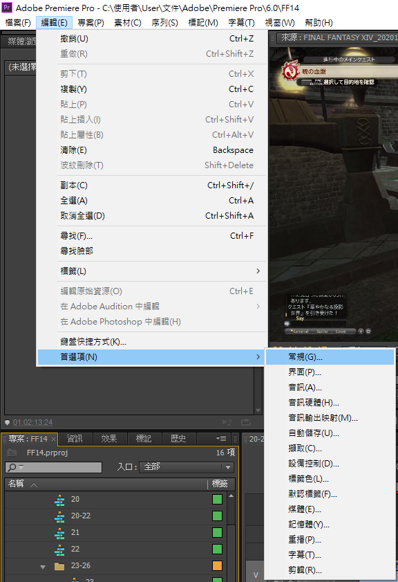This screenshot has width=398, height=582.
Task: Click green label swatch of sequence 20
Action: tap(217, 499)
